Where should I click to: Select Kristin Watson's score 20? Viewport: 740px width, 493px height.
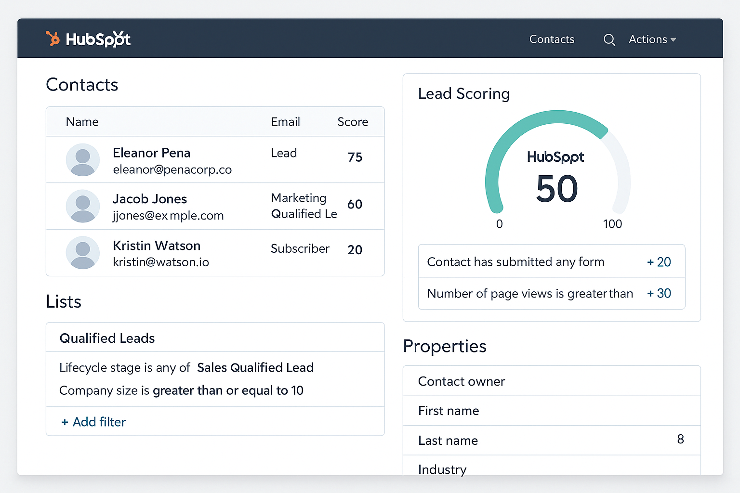[355, 250]
